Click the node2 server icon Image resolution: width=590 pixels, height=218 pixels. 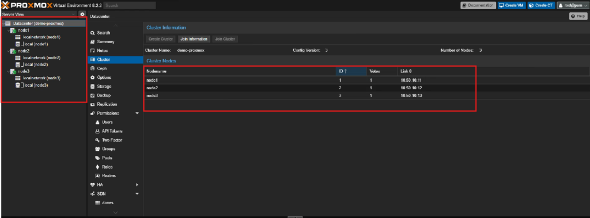[13, 51]
